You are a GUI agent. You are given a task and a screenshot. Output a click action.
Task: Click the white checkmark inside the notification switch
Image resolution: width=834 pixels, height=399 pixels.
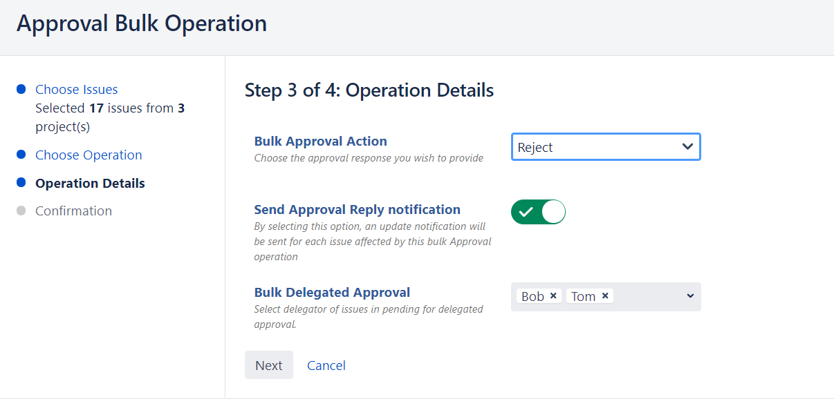point(526,212)
